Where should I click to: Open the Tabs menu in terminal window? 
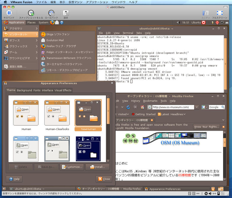[x=139, y=33]
